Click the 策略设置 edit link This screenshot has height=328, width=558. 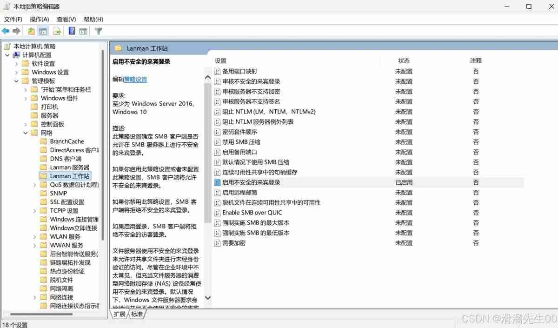coord(135,79)
